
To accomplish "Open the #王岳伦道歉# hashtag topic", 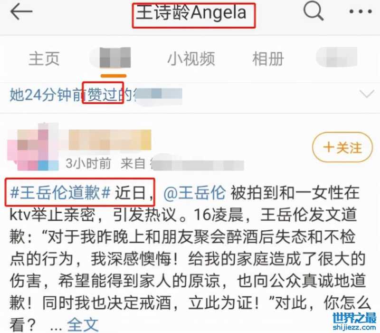I will (60, 193).
